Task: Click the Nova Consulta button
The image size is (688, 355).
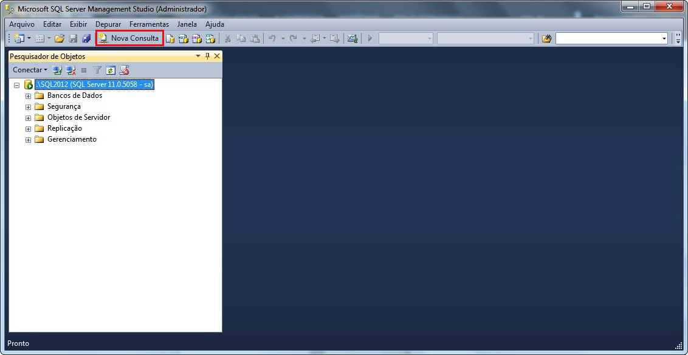Action: tap(129, 38)
